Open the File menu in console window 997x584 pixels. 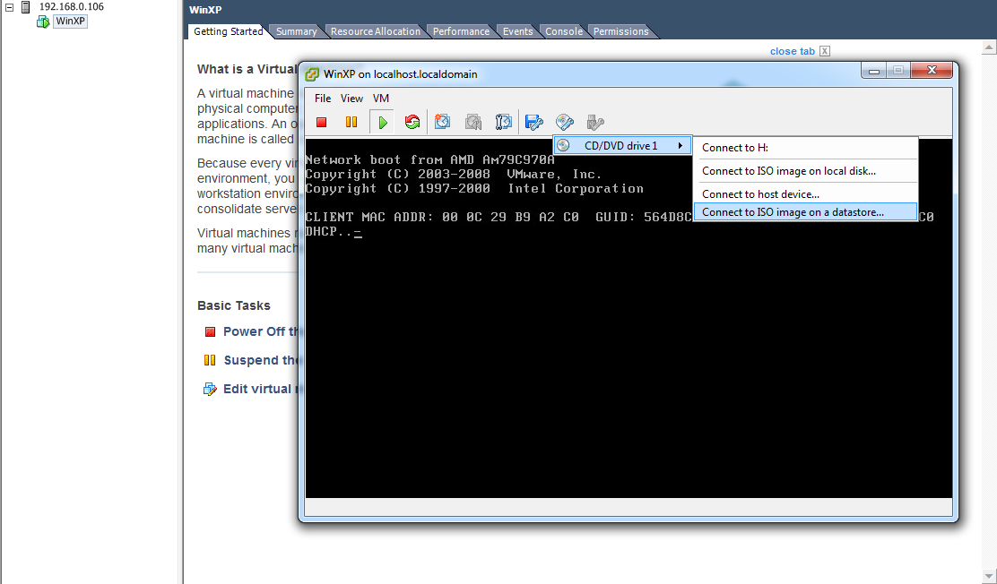pos(323,99)
